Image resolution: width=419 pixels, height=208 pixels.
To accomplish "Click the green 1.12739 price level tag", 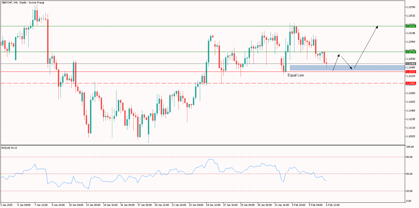I will point(411,52).
